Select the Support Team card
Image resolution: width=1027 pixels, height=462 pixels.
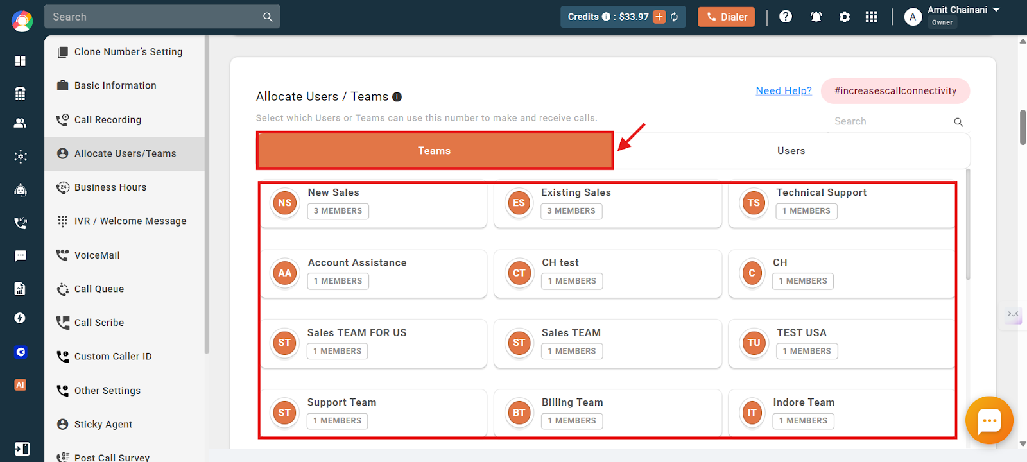point(374,413)
